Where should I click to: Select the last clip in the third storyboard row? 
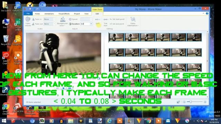click(x=194, y=68)
